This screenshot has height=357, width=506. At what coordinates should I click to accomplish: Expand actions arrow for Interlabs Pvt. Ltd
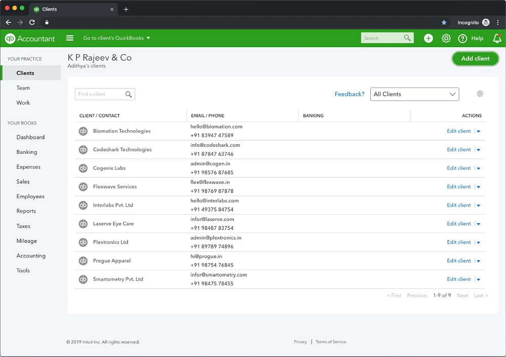(479, 206)
